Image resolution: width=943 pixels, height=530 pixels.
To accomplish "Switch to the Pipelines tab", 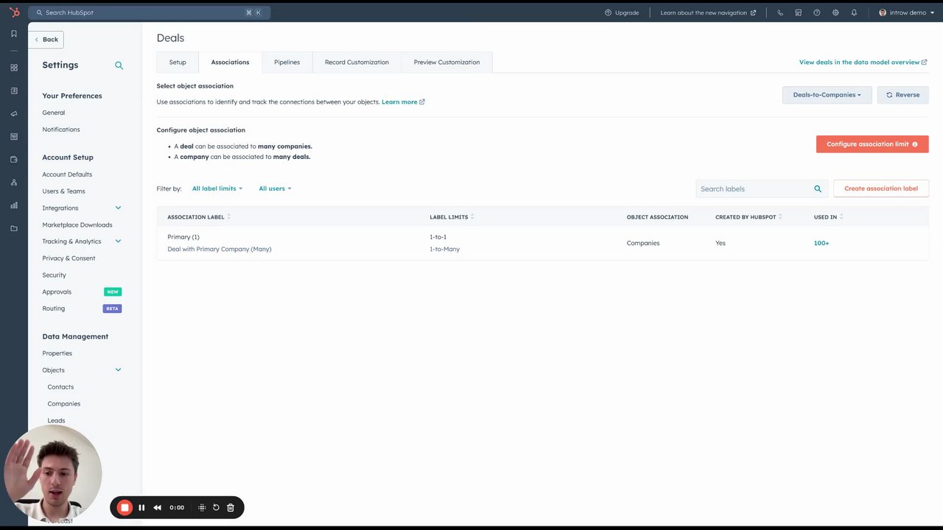I will click(x=287, y=63).
